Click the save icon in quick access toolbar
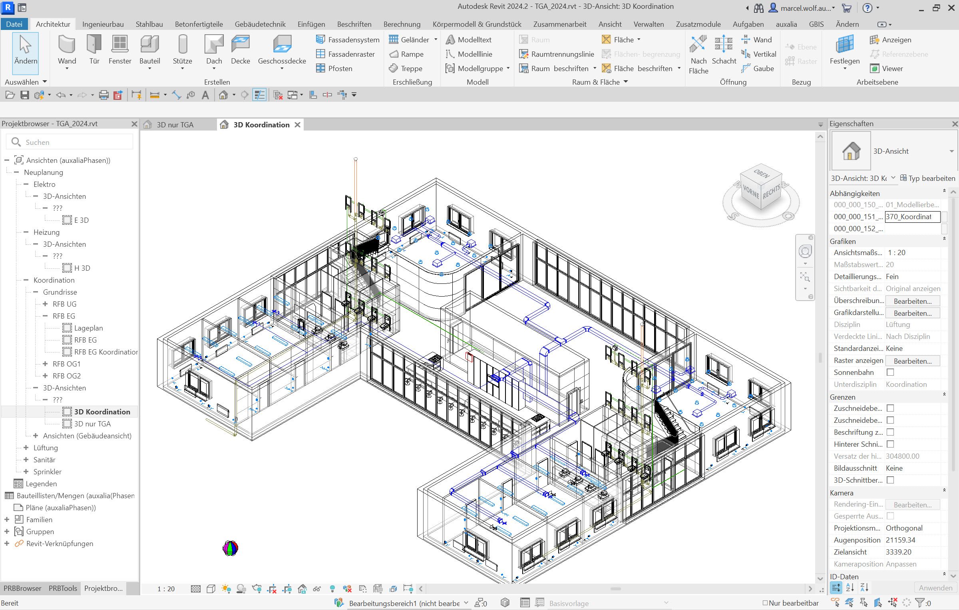The image size is (959, 610). pyautogui.click(x=25, y=95)
